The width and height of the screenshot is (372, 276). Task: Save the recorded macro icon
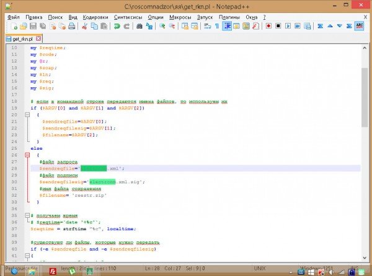pyautogui.click(x=308, y=26)
